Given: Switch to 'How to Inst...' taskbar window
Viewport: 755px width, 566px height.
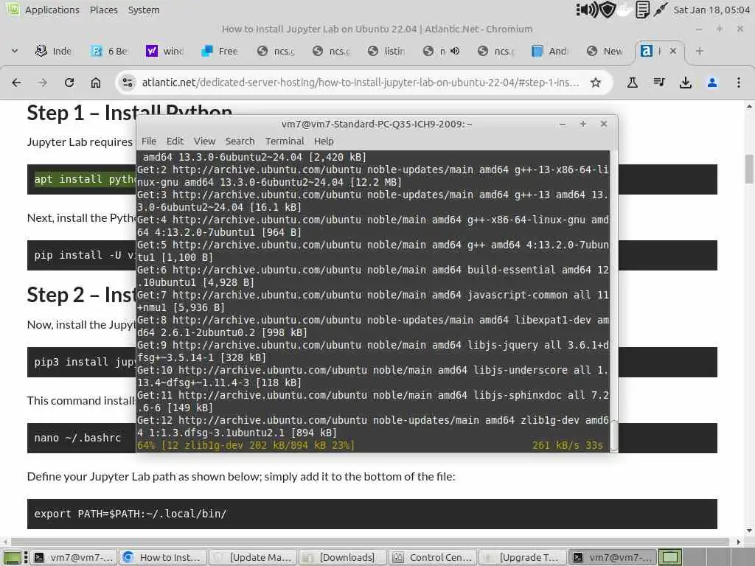Looking at the screenshot, I should [x=163, y=557].
